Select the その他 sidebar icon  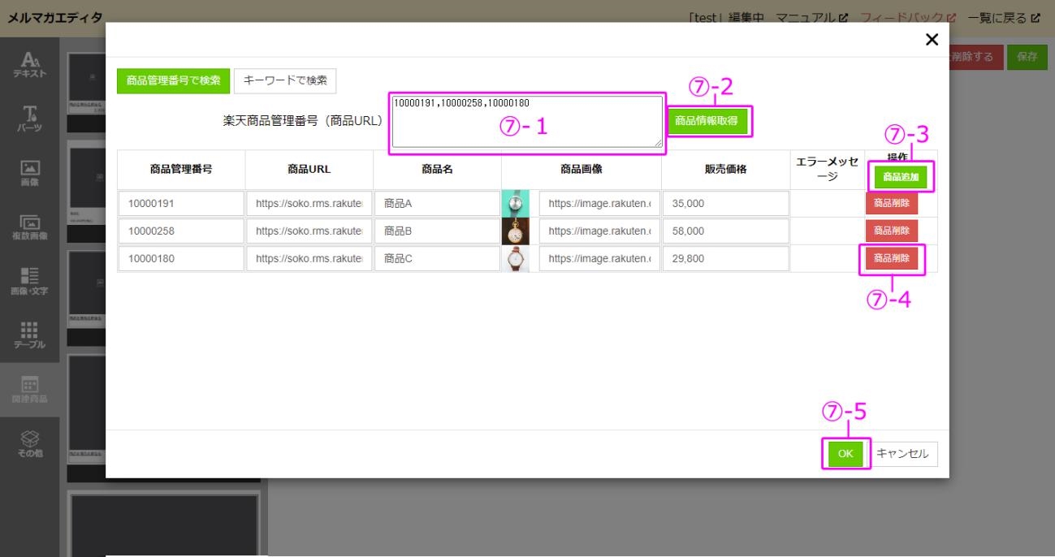(29, 444)
